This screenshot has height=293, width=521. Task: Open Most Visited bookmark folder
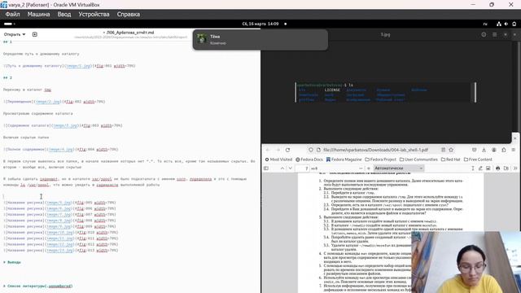278,160
